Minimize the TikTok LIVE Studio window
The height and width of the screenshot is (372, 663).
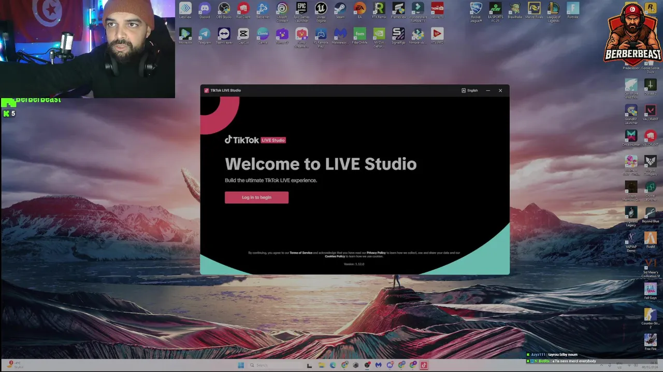point(488,90)
